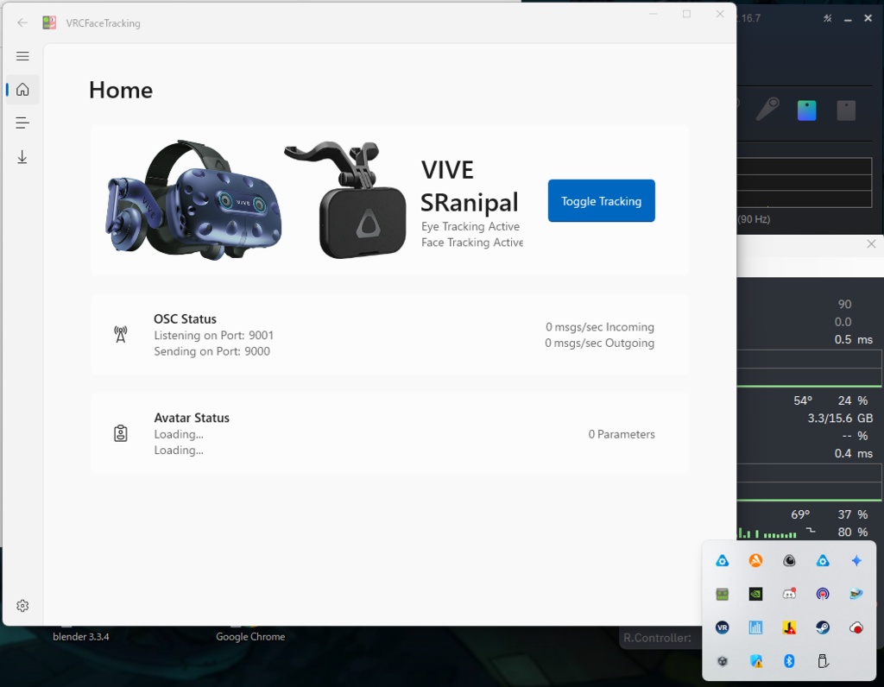Select the "Listening on Port: 9001" text
This screenshot has height=687, width=884.
pyautogui.click(x=214, y=336)
